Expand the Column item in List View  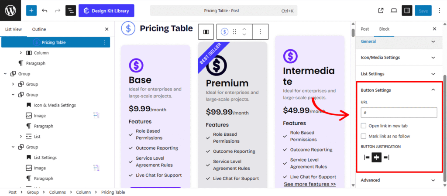pos(21,53)
